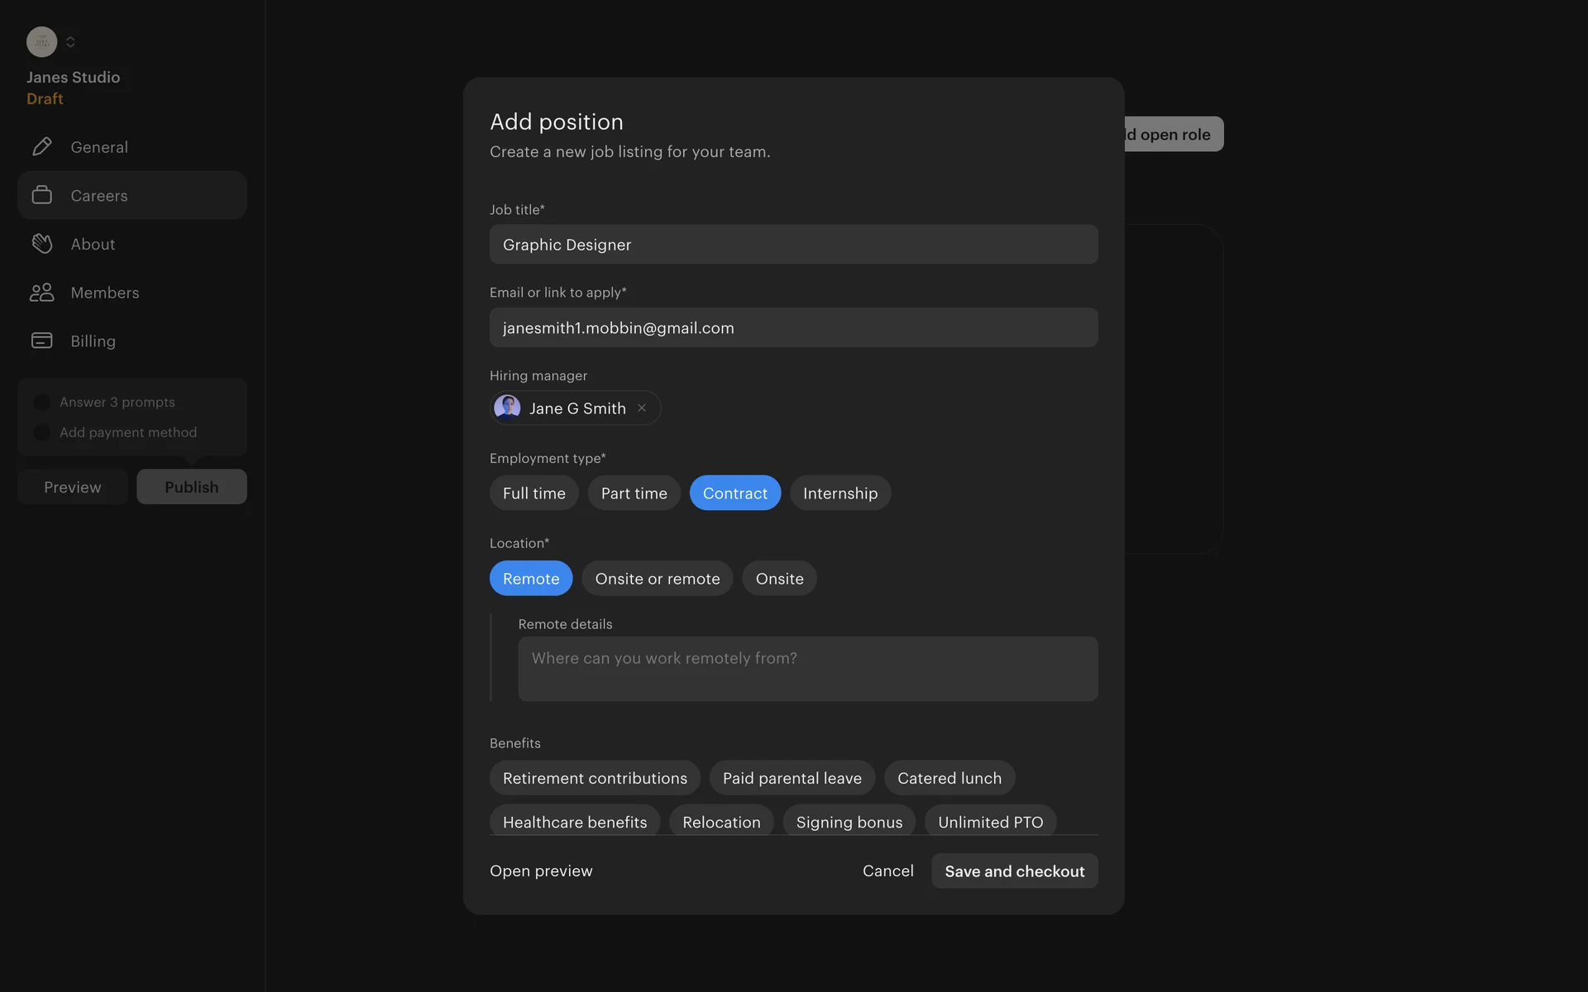Click the Billing card icon
This screenshot has width=1588, height=992.
point(41,341)
